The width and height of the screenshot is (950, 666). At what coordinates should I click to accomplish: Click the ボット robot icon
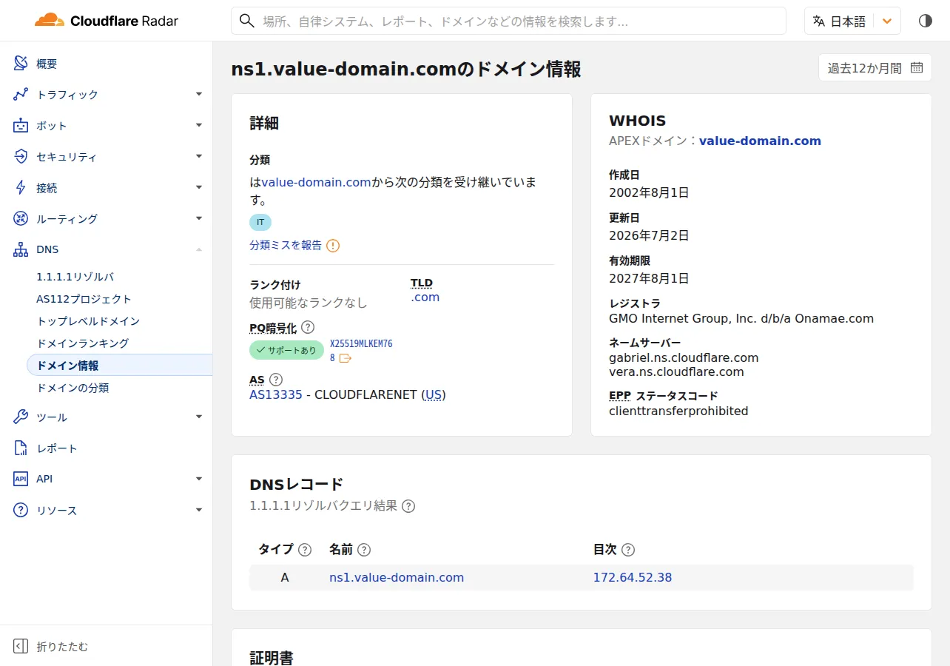pyautogui.click(x=21, y=126)
